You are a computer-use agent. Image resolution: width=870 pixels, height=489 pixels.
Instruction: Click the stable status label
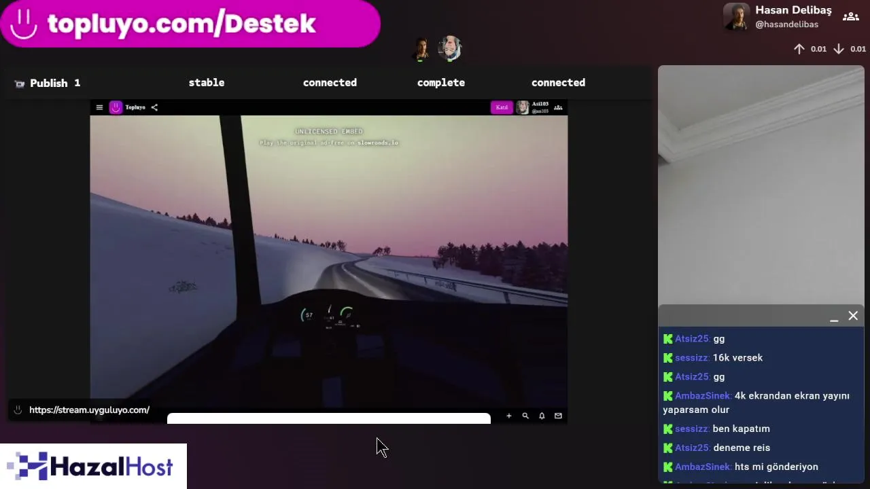207,82
